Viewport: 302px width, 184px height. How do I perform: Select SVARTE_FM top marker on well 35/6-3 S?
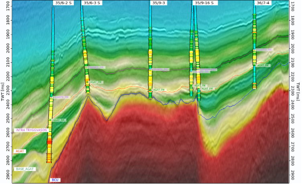[x=96, y=67]
